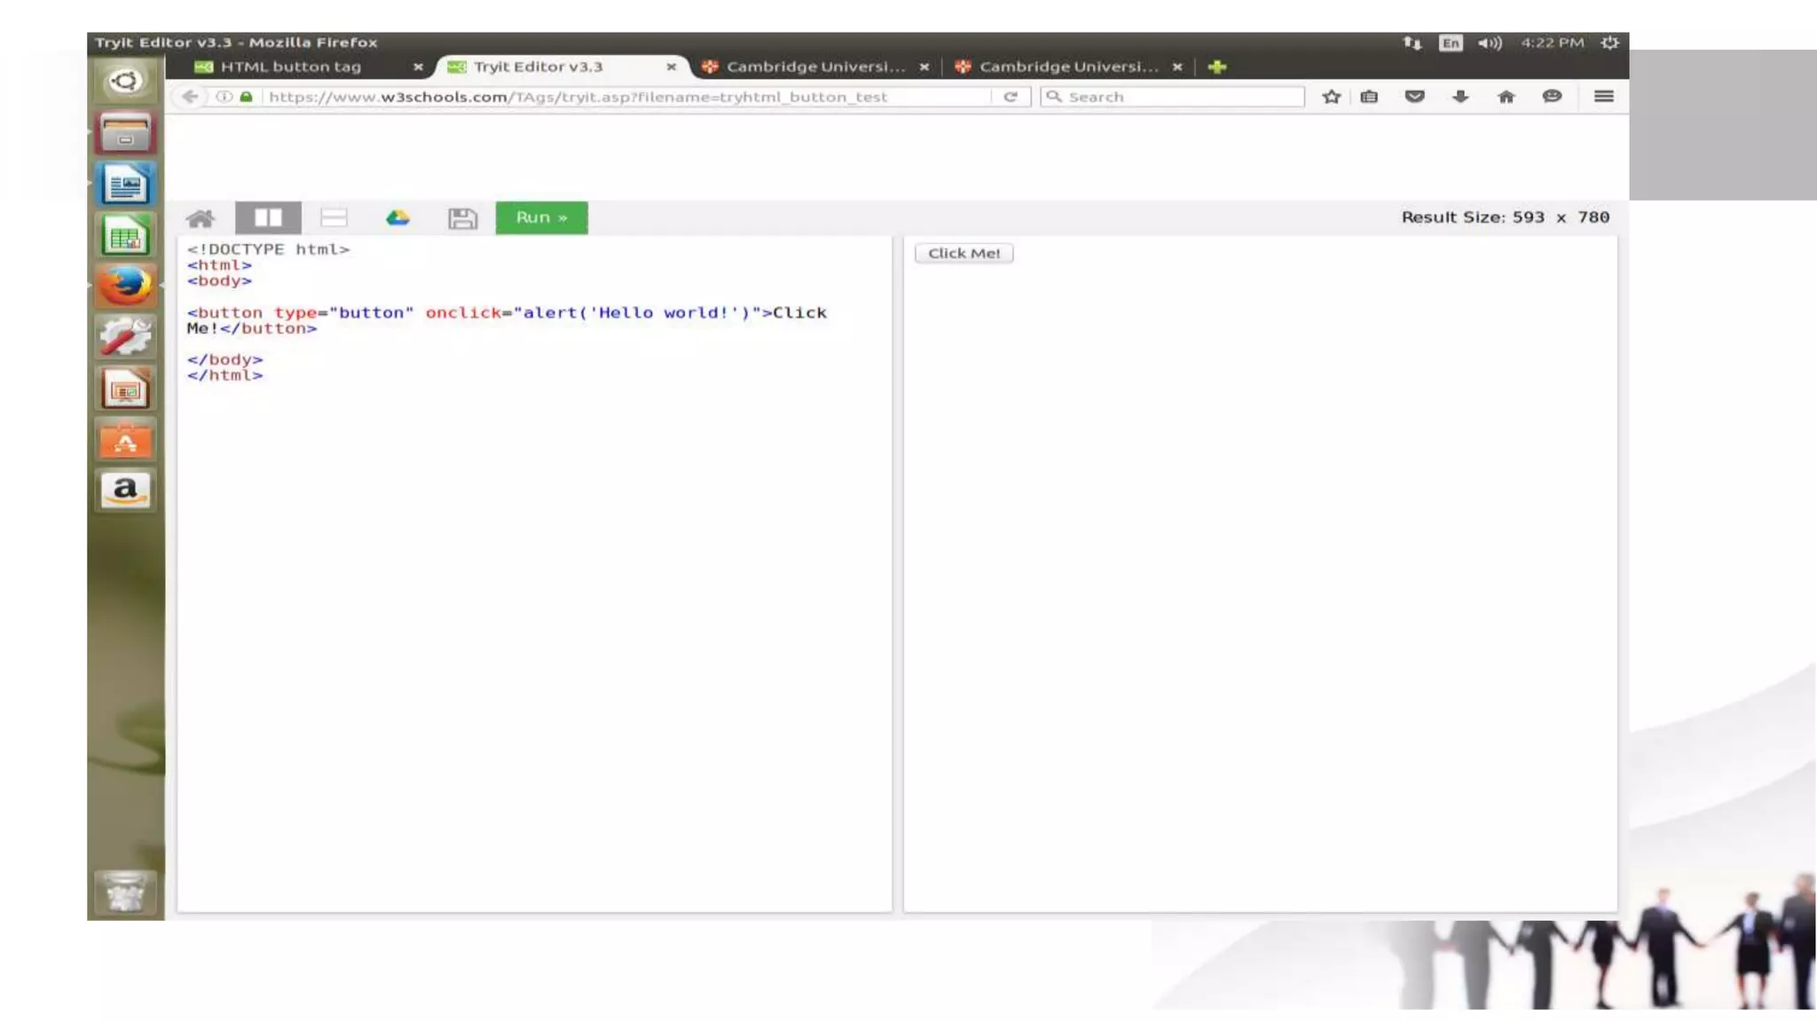Open first Cambridge University tab
Viewport: 1817px width, 1022px height.
[814, 67]
